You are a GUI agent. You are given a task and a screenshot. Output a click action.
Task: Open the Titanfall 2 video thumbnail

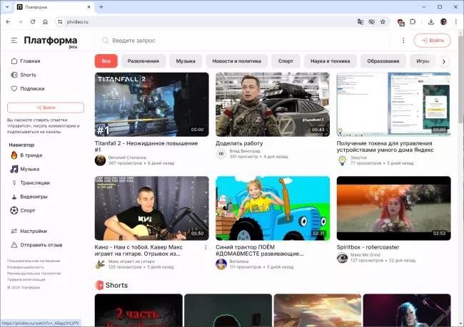[x=151, y=104]
